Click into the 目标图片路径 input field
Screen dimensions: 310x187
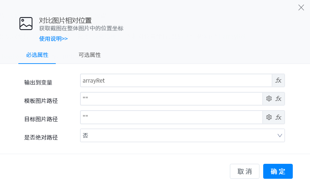pos(171,117)
